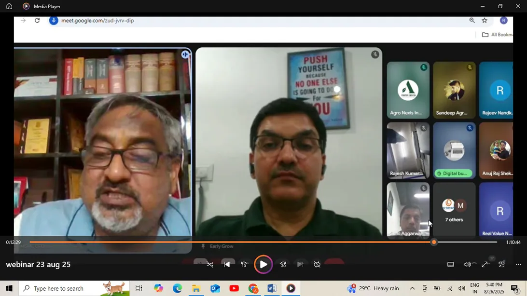The image size is (527, 296).
Task: Open subtitles and captions options
Action: (451, 265)
